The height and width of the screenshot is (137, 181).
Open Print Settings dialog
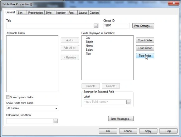tap(143, 26)
